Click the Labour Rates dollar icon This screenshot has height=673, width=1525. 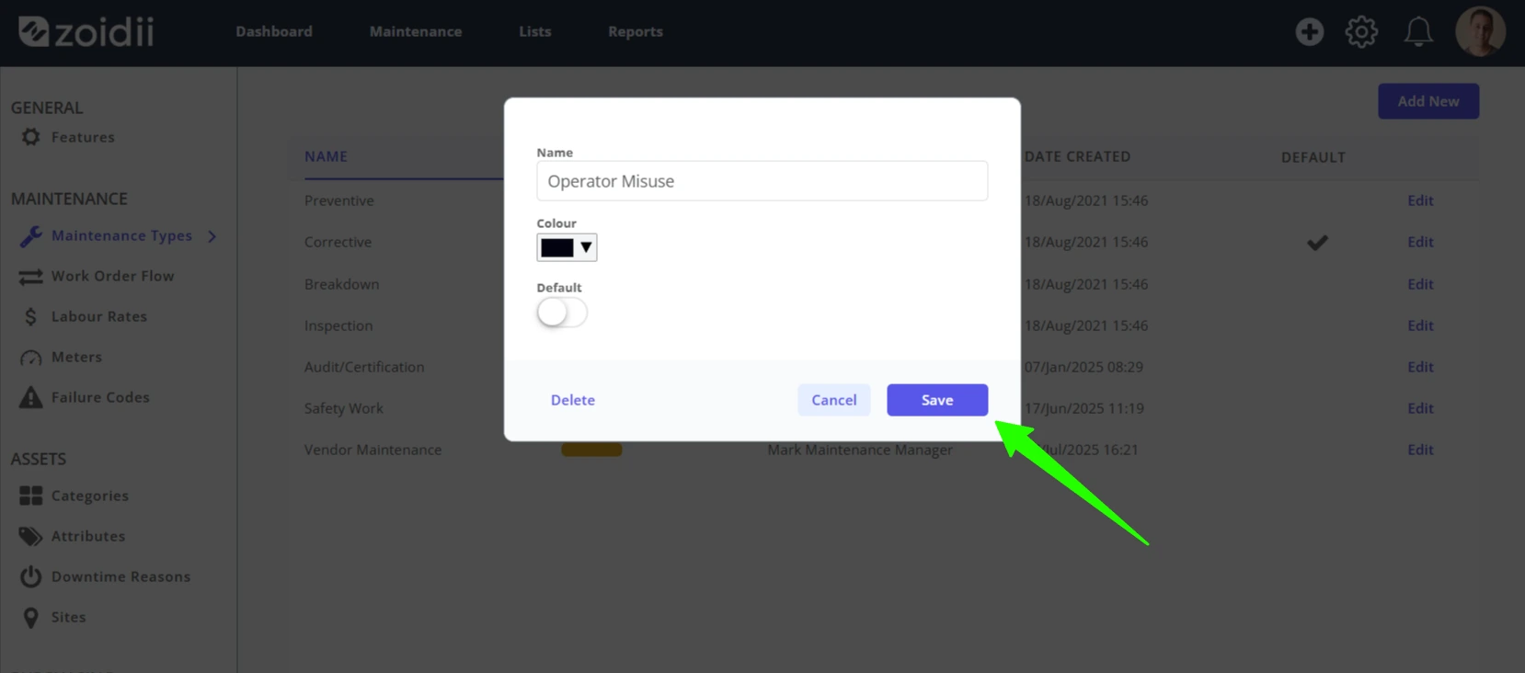point(30,317)
